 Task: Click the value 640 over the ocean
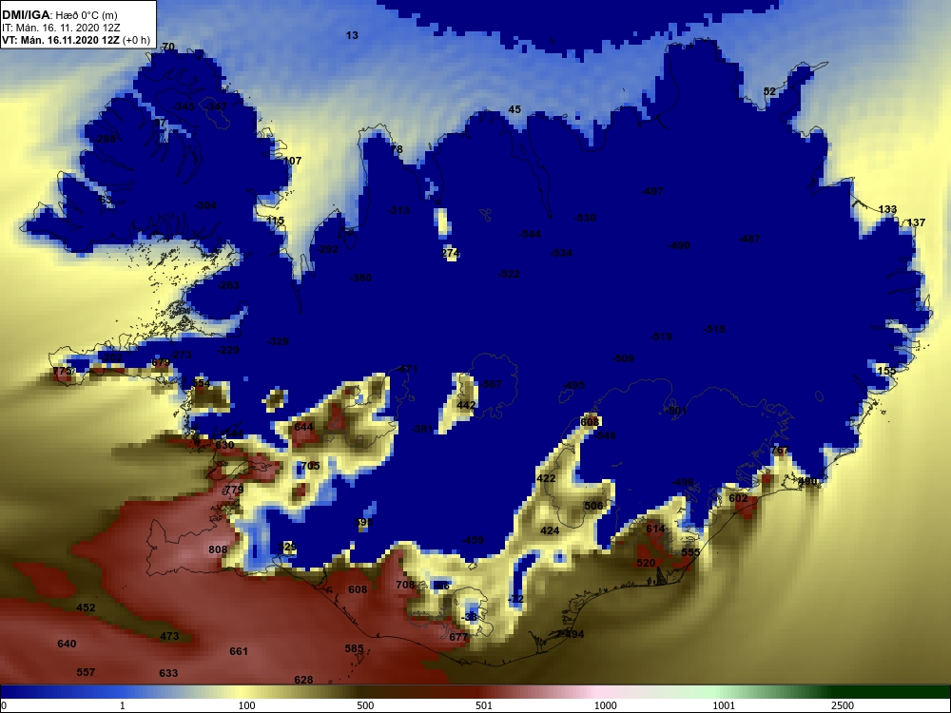[x=67, y=644]
